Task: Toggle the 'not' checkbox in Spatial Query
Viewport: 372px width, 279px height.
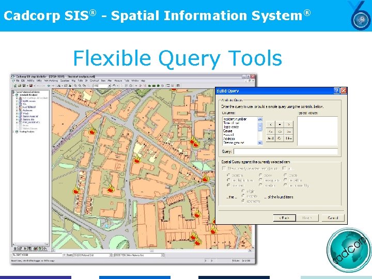Action: 285,168
